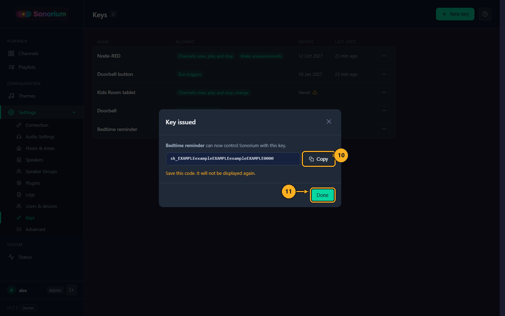Open more options for Doorbell button key
Viewport: 505px width, 316px height.
pos(384,74)
